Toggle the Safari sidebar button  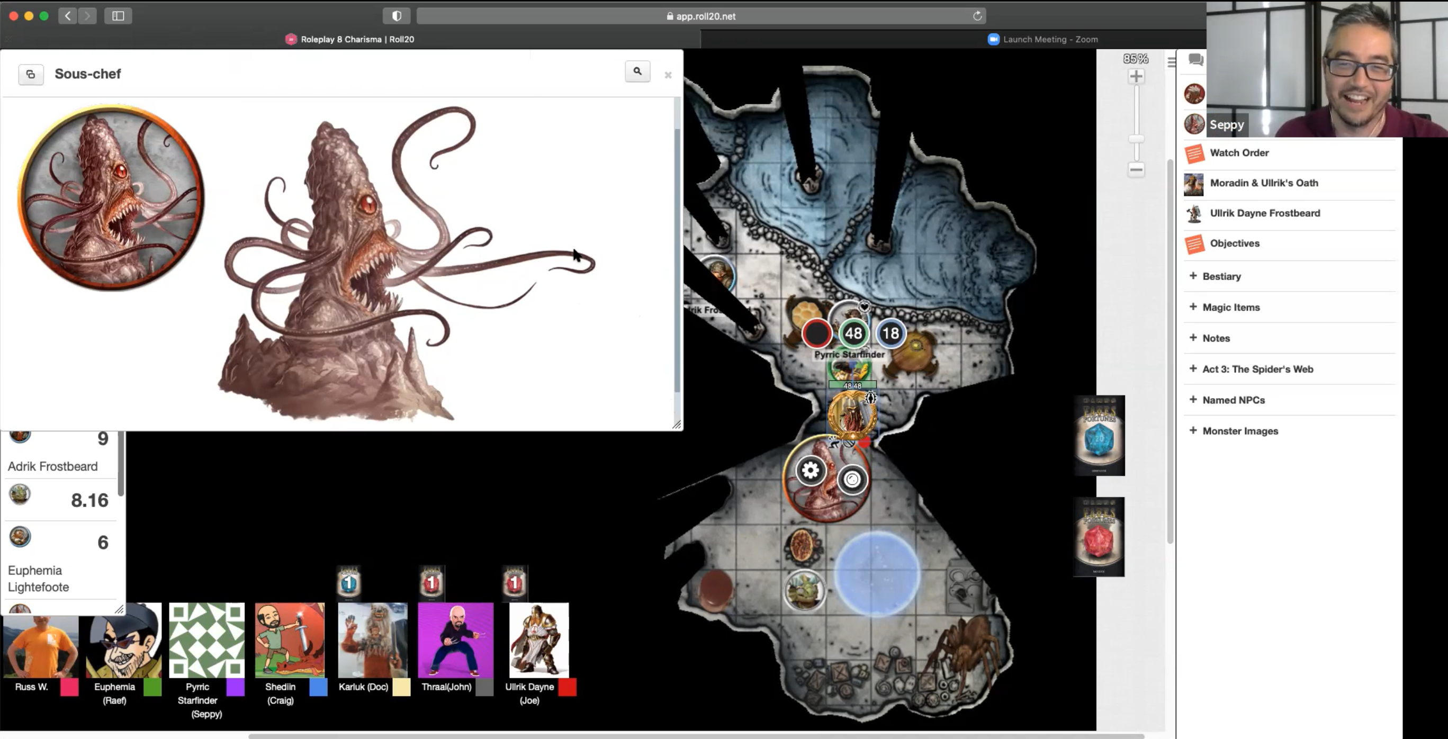tap(118, 16)
